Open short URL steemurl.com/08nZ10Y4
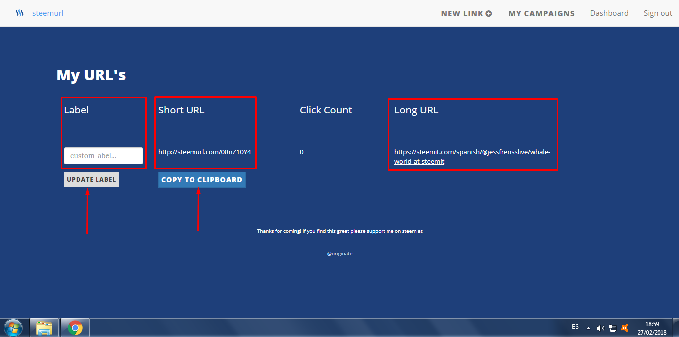679x337 pixels. 204,152
